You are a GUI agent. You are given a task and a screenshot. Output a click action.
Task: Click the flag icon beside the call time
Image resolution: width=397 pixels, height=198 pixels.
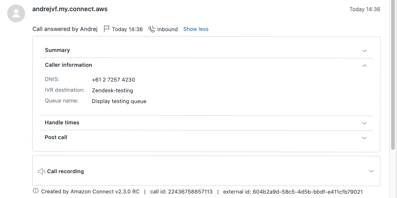[x=107, y=29]
